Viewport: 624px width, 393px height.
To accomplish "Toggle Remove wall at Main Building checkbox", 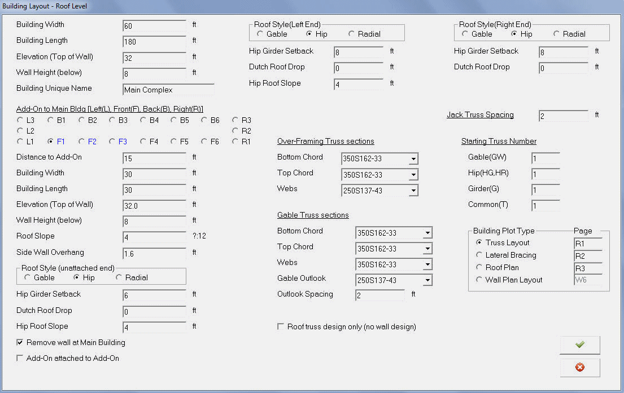I will coord(20,342).
